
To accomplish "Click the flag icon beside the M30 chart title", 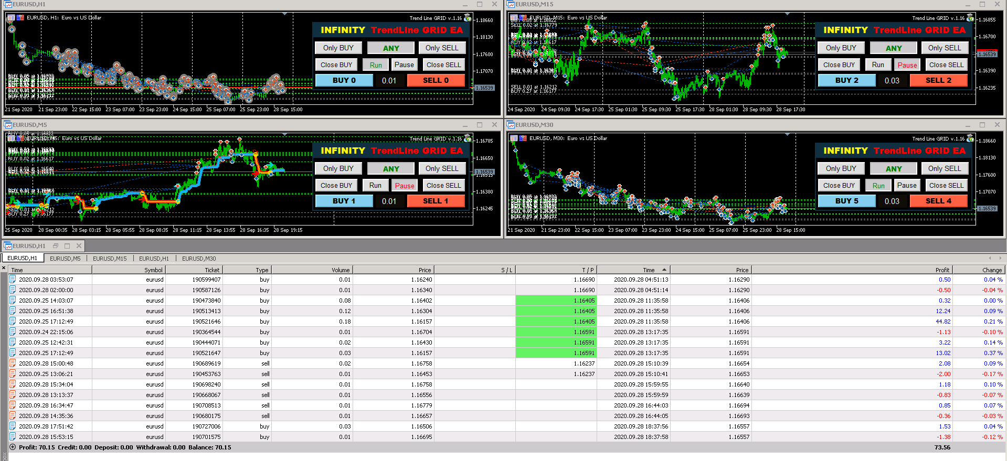I will [x=523, y=138].
